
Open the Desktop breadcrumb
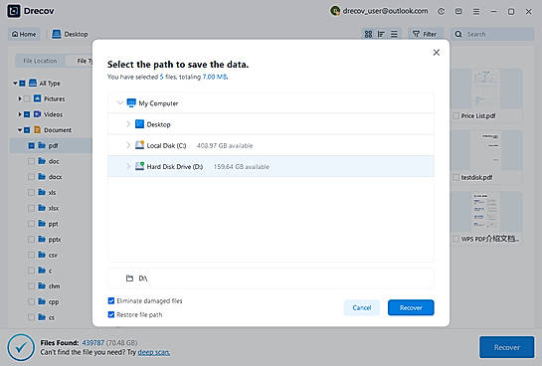pos(70,34)
